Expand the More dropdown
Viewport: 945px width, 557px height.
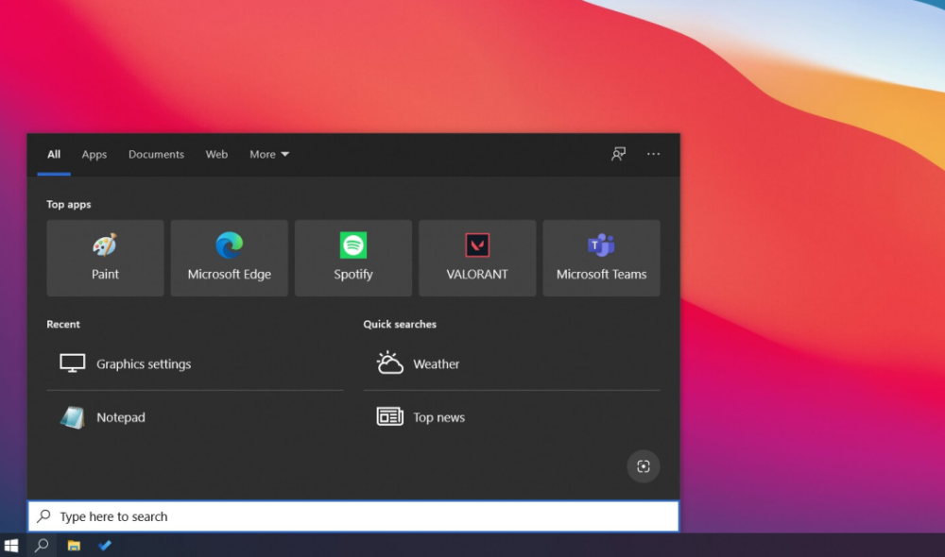tap(269, 154)
